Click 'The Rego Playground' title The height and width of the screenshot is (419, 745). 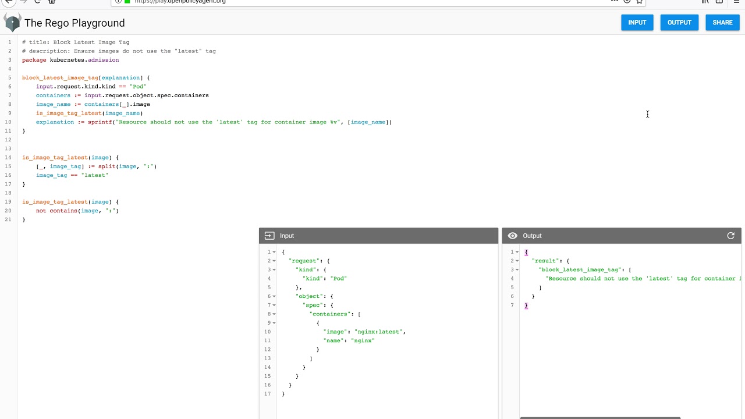pyautogui.click(x=74, y=23)
